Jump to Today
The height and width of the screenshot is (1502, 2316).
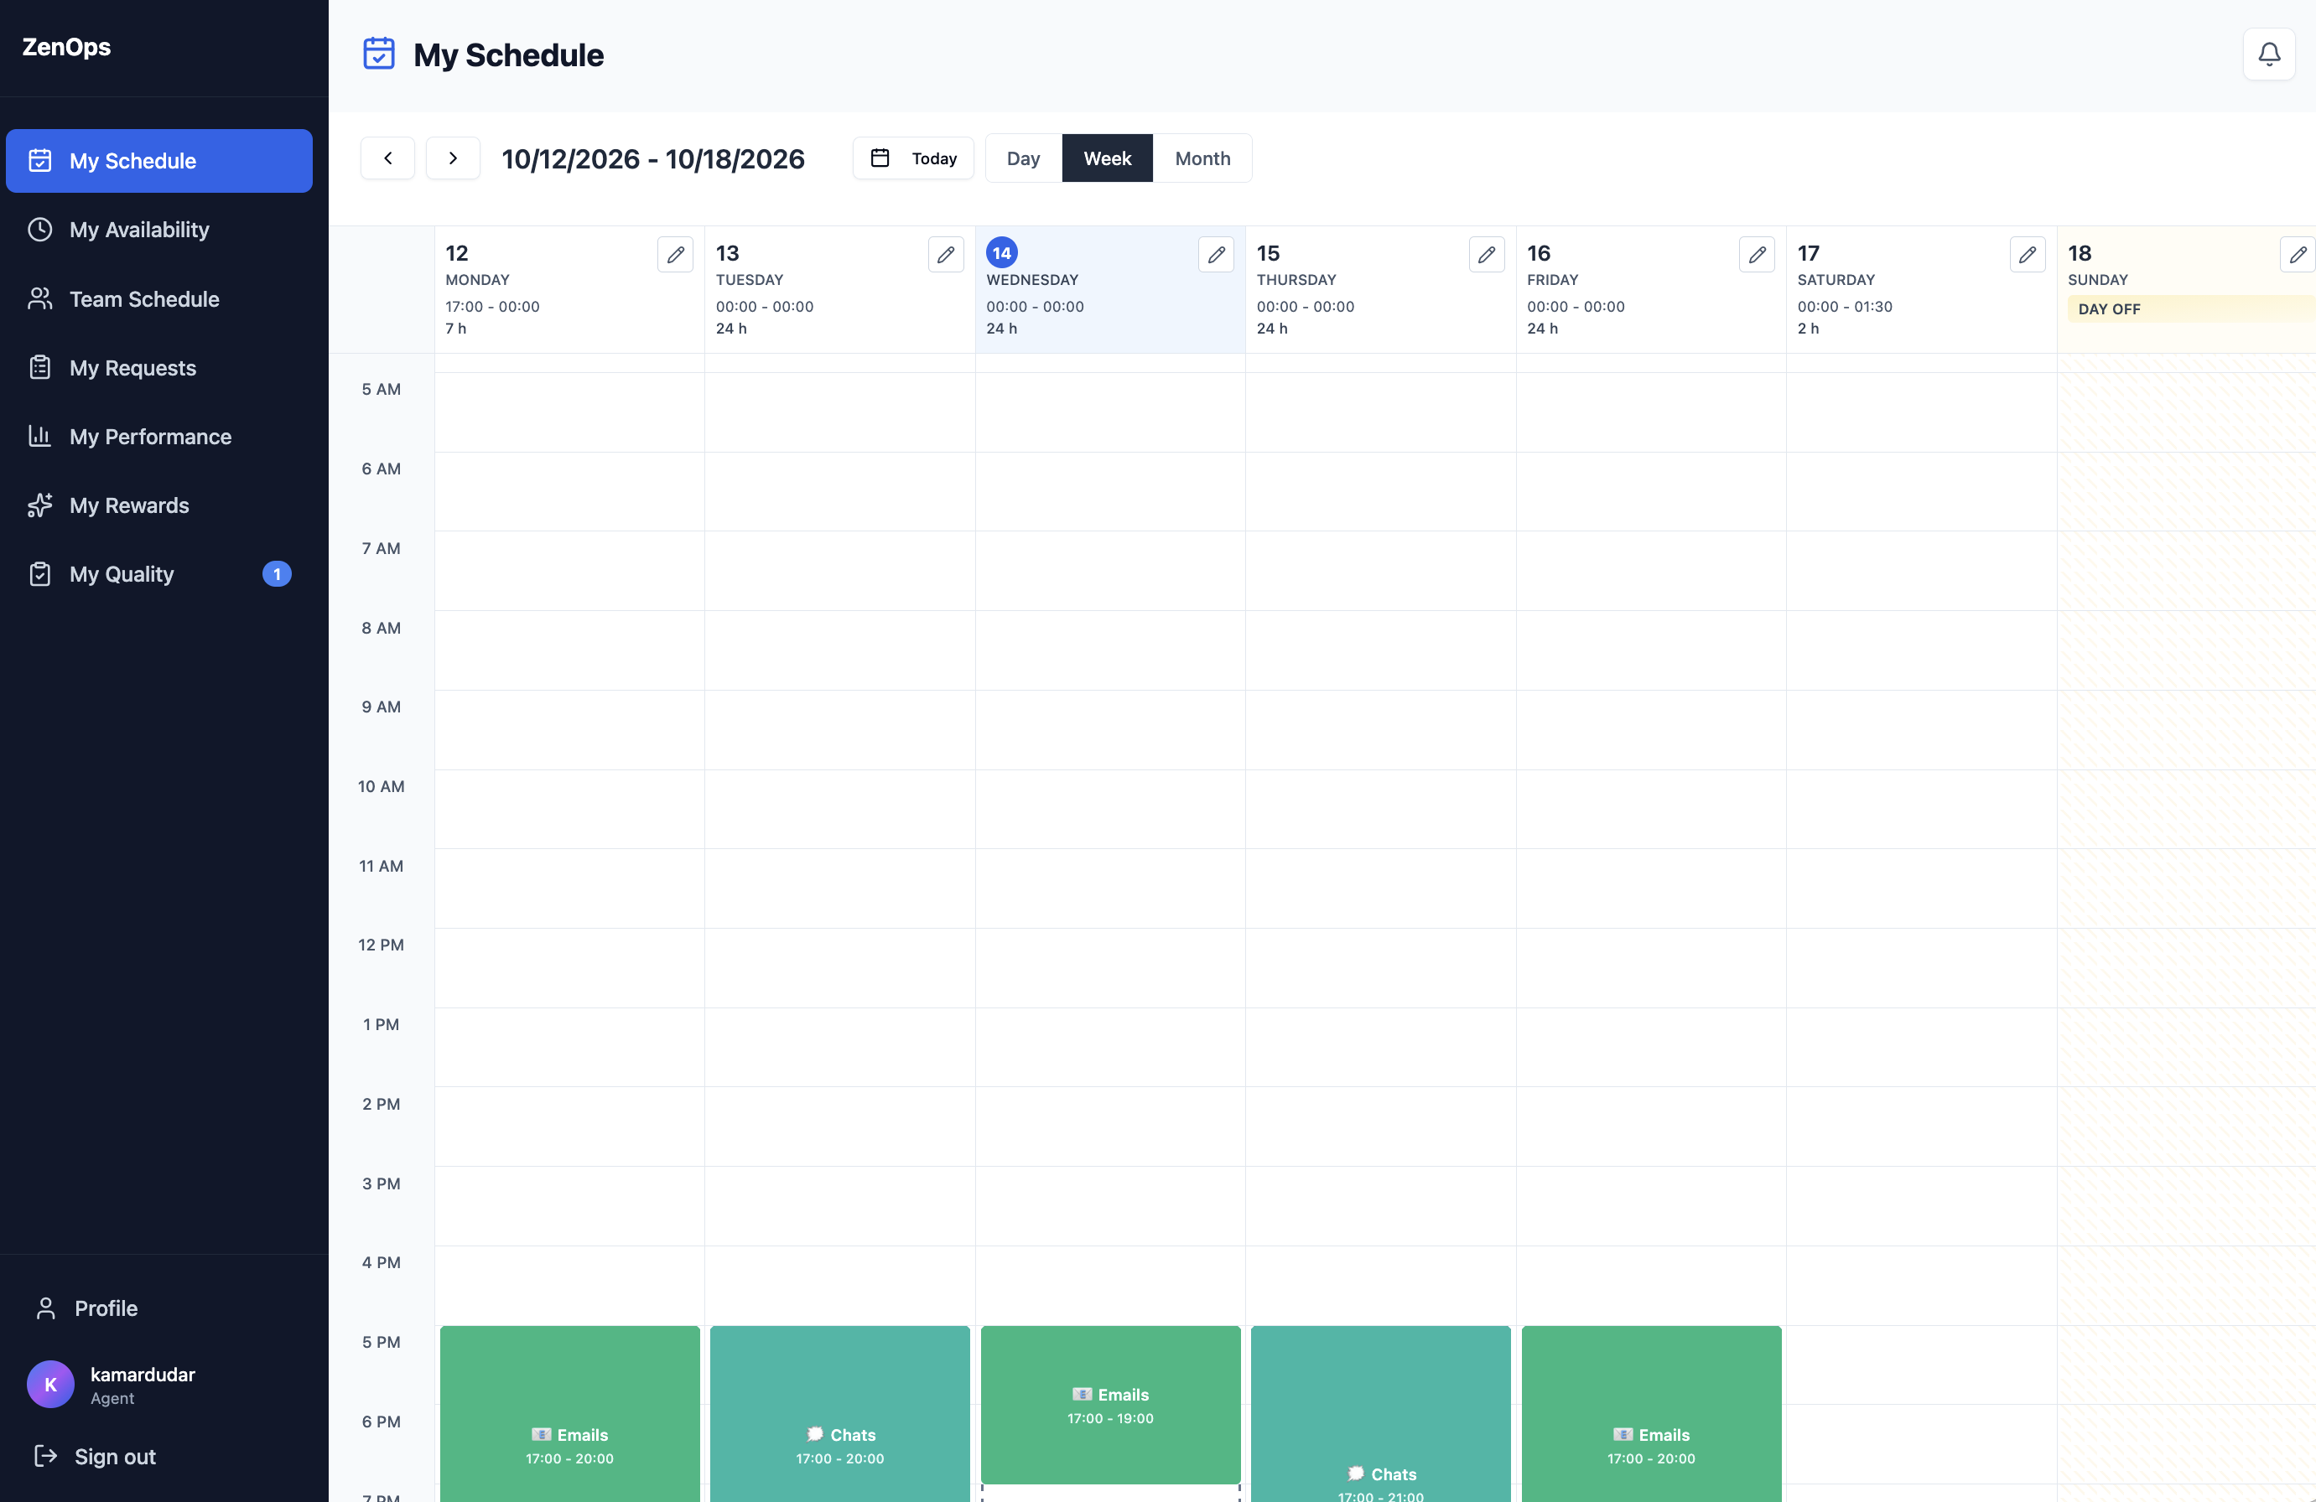[x=913, y=158]
